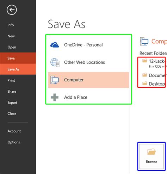Choose the Other Web Locations entry
The height and width of the screenshot is (174, 167).
[89, 62]
